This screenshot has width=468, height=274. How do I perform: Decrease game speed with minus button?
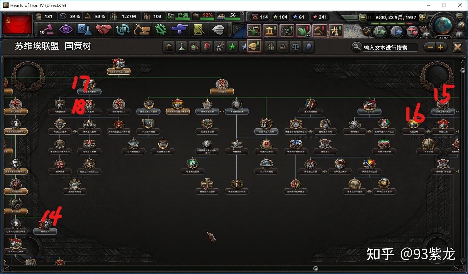tap(363, 17)
